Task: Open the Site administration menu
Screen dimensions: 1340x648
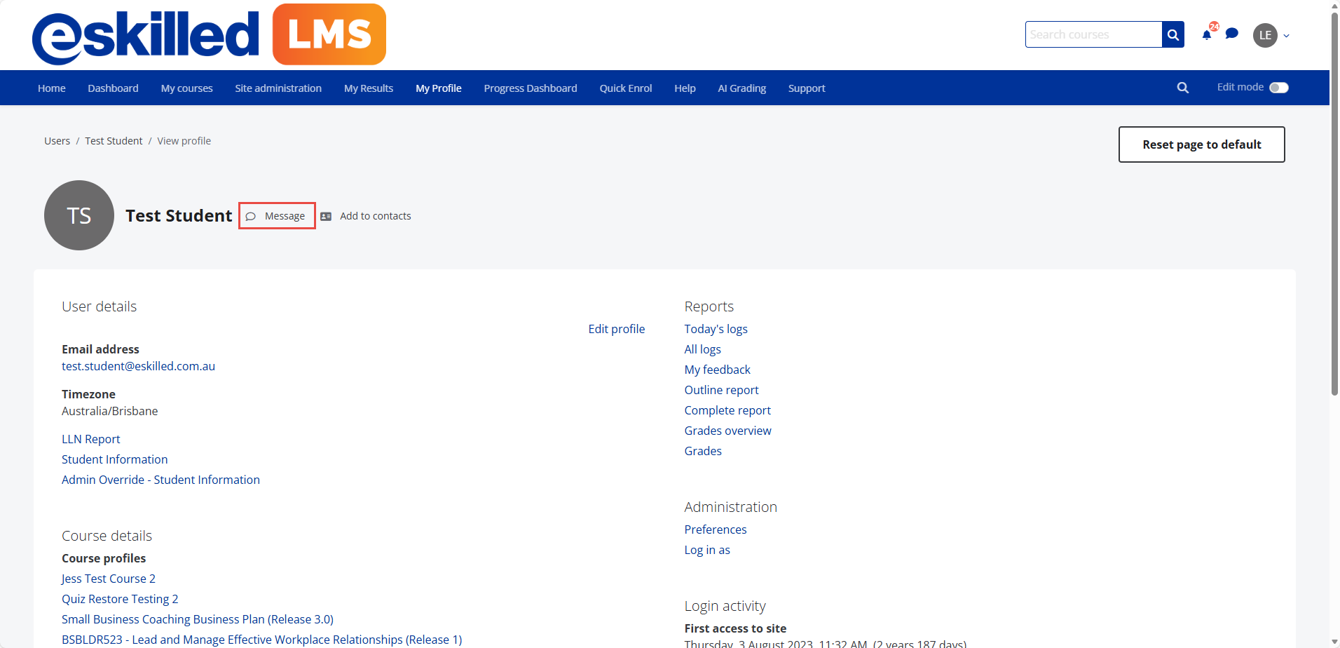Action: click(x=278, y=88)
